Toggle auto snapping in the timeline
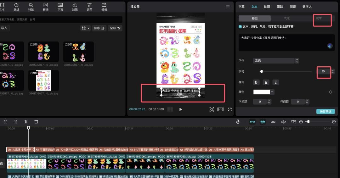The image size is (340, 178). (x=263, y=122)
